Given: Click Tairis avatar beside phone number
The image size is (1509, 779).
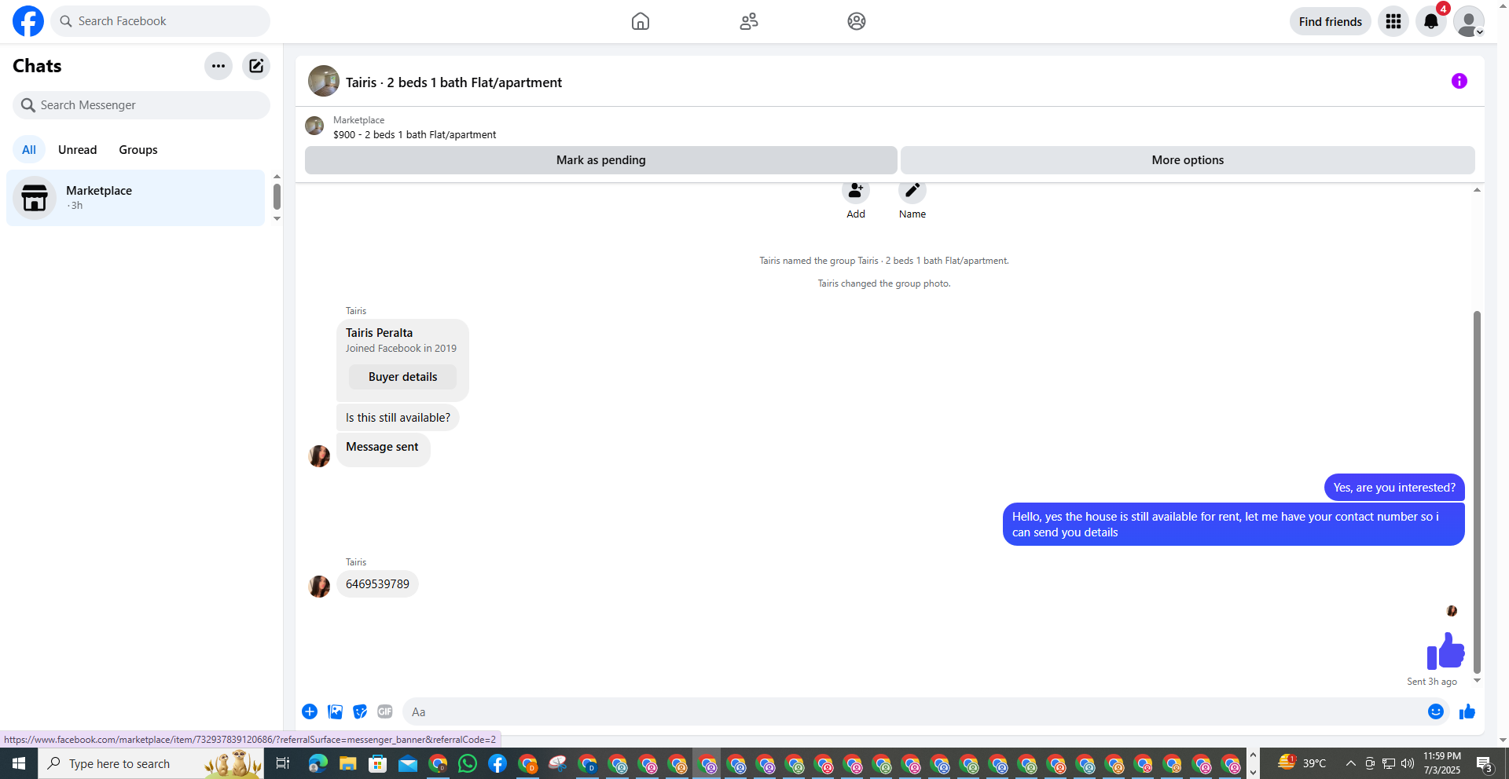Looking at the screenshot, I should point(319,587).
